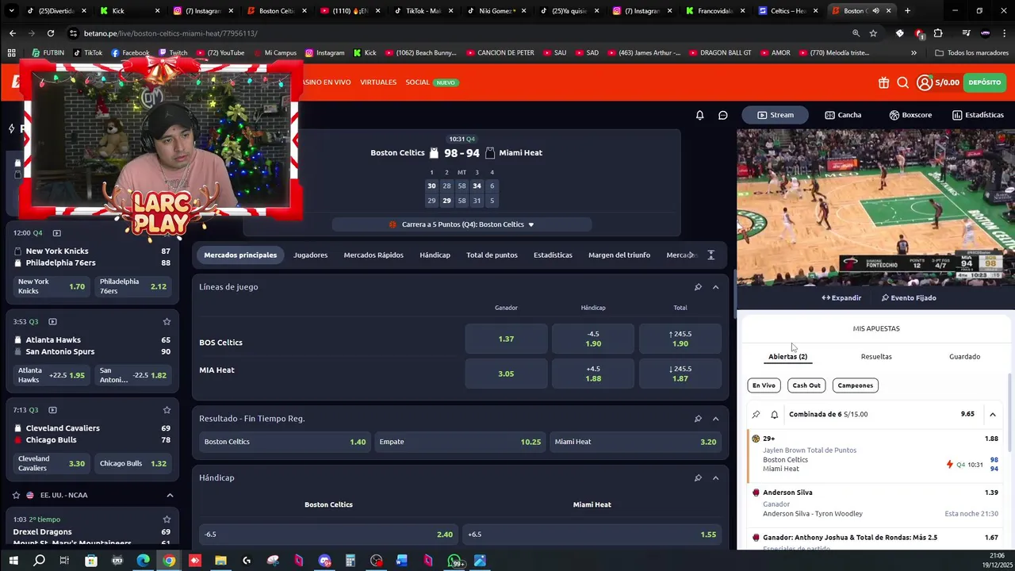Pin the Líneas de juego market
Screen dimensions: 1015x571
698,287
